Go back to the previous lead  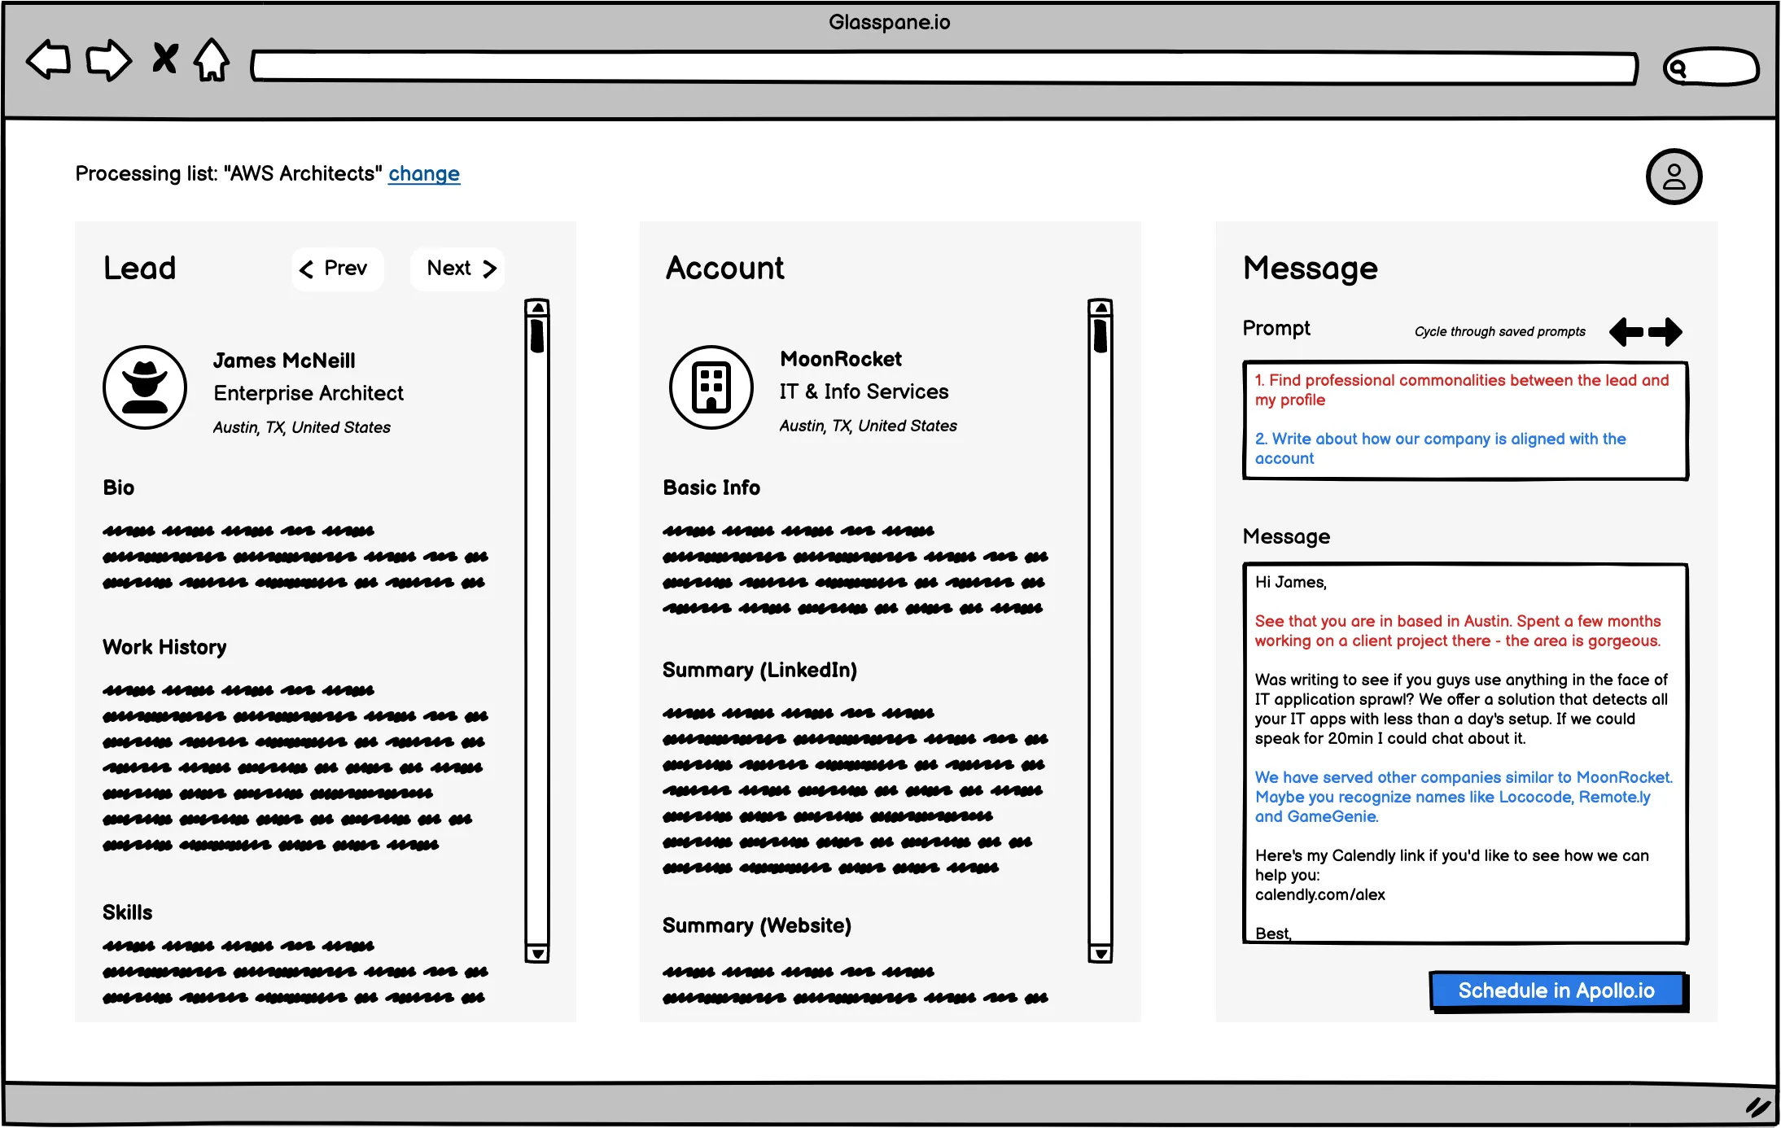pyautogui.click(x=337, y=269)
